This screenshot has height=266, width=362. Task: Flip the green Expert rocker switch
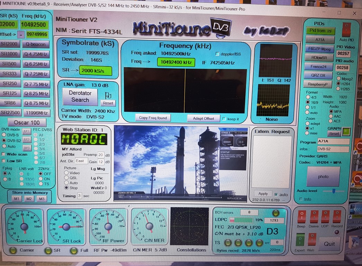(x=300, y=240)
